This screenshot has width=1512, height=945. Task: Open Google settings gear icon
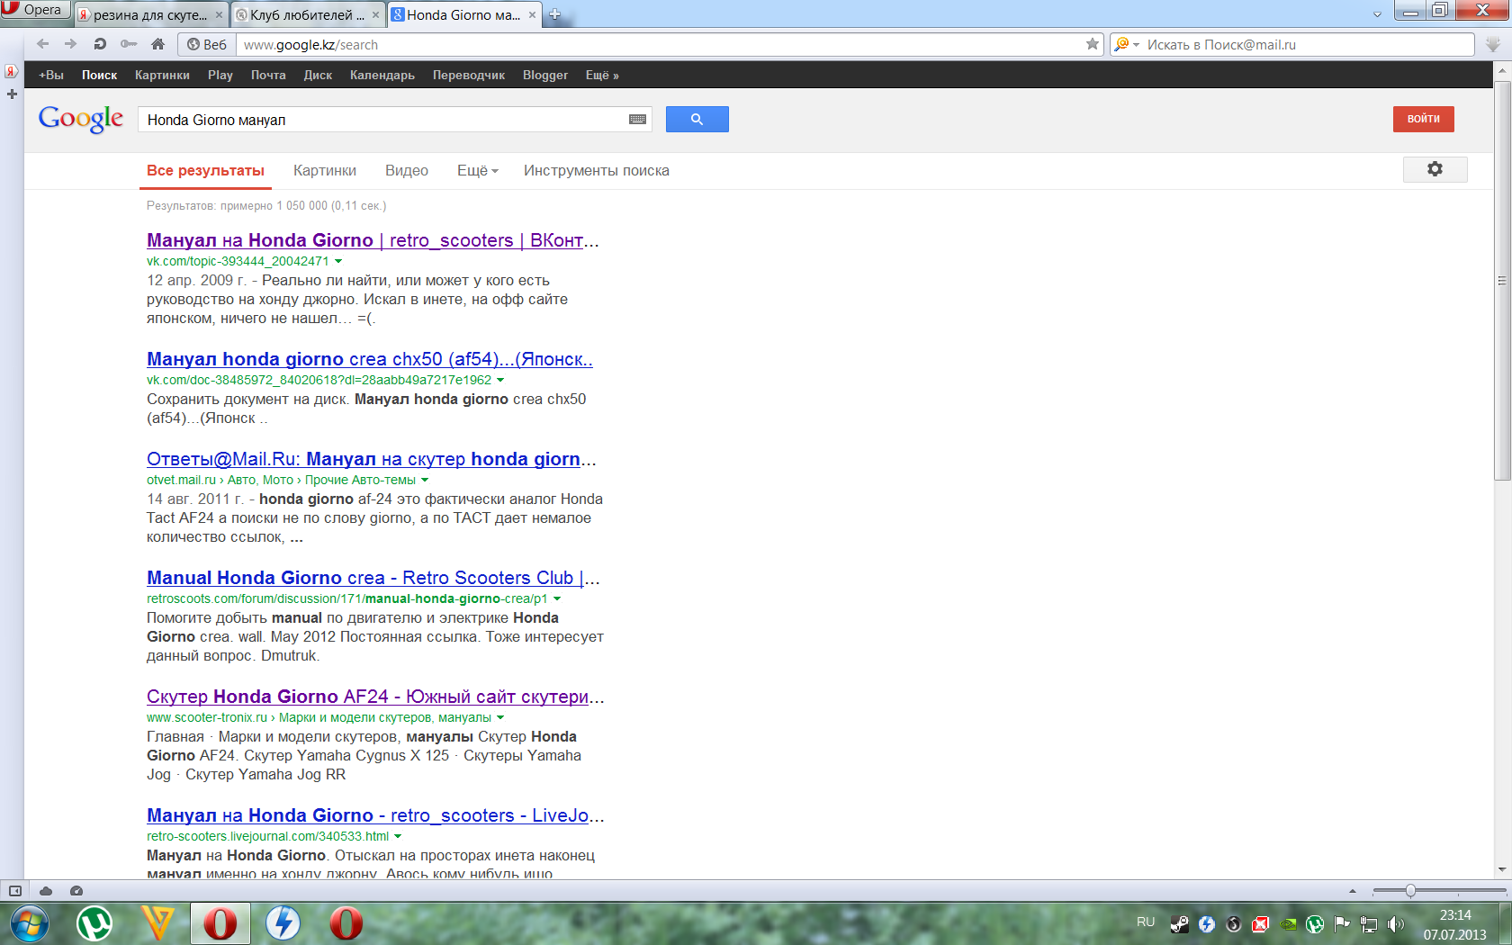[1435, 169]
